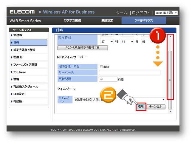Click the 現在時刻 label
192x144 pixels.
coord(65,38)
